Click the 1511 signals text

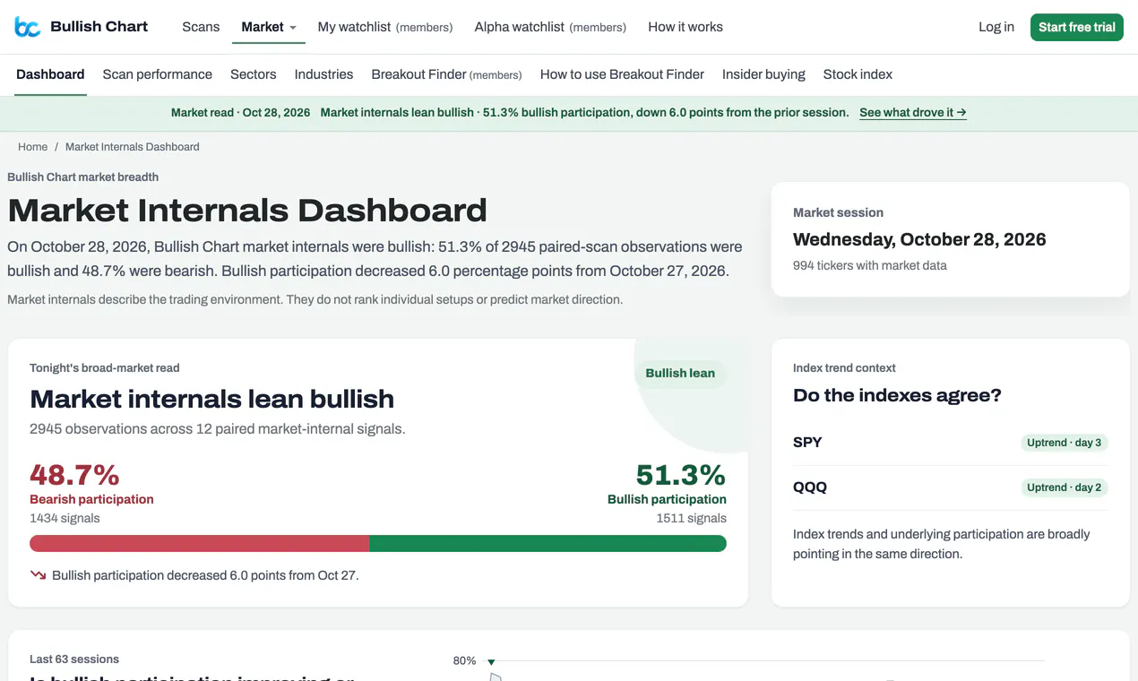coord(691,518)
